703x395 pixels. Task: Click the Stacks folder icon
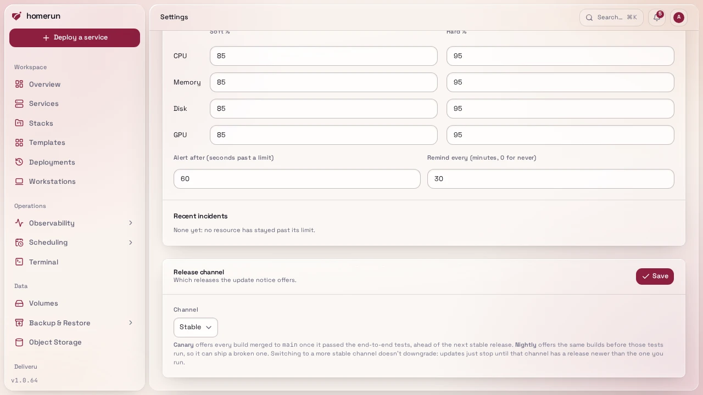[19, 123]
